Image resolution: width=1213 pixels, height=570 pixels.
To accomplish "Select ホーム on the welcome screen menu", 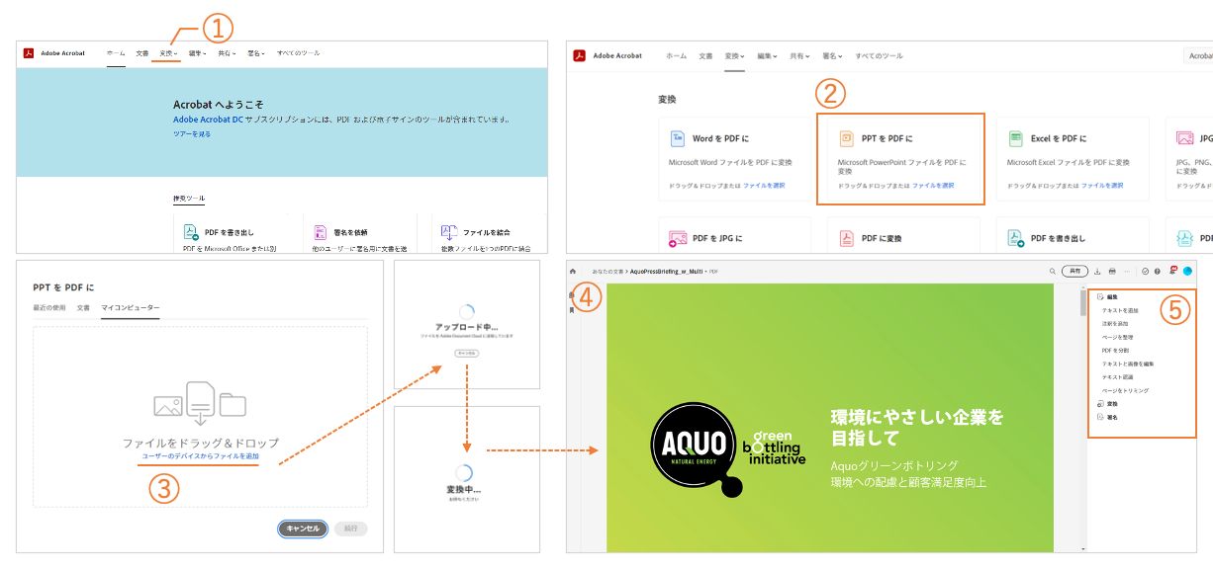I will pyautogui.click(x=116, y=53).
